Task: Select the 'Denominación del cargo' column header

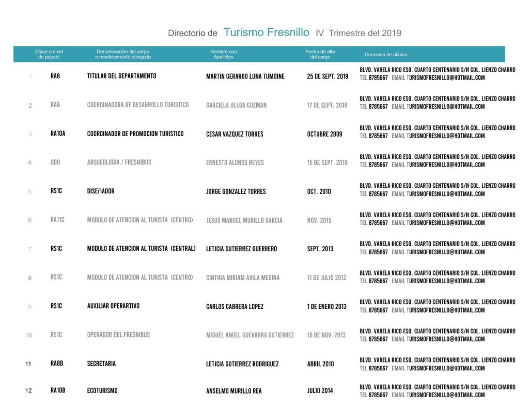Action: (x=123, y=54)
